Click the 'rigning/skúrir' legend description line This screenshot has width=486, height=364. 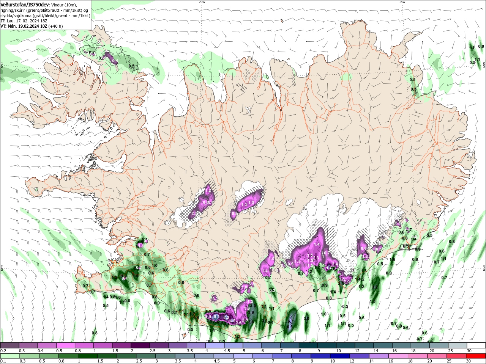click(x=44, y=10)
